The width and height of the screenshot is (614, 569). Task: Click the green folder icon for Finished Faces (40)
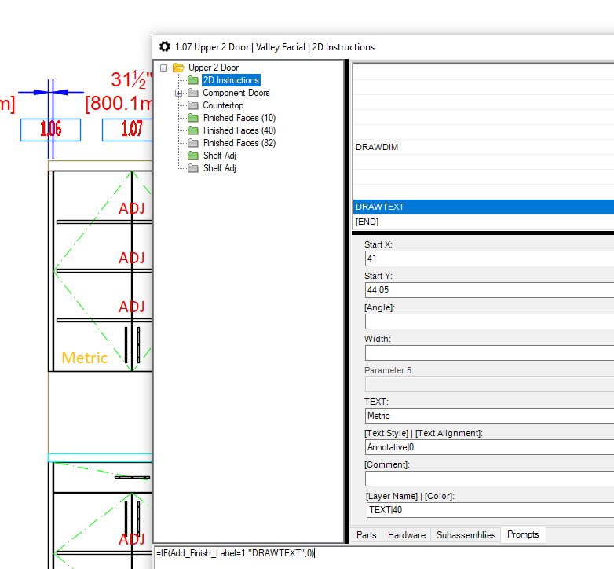[x=193, y=130]
